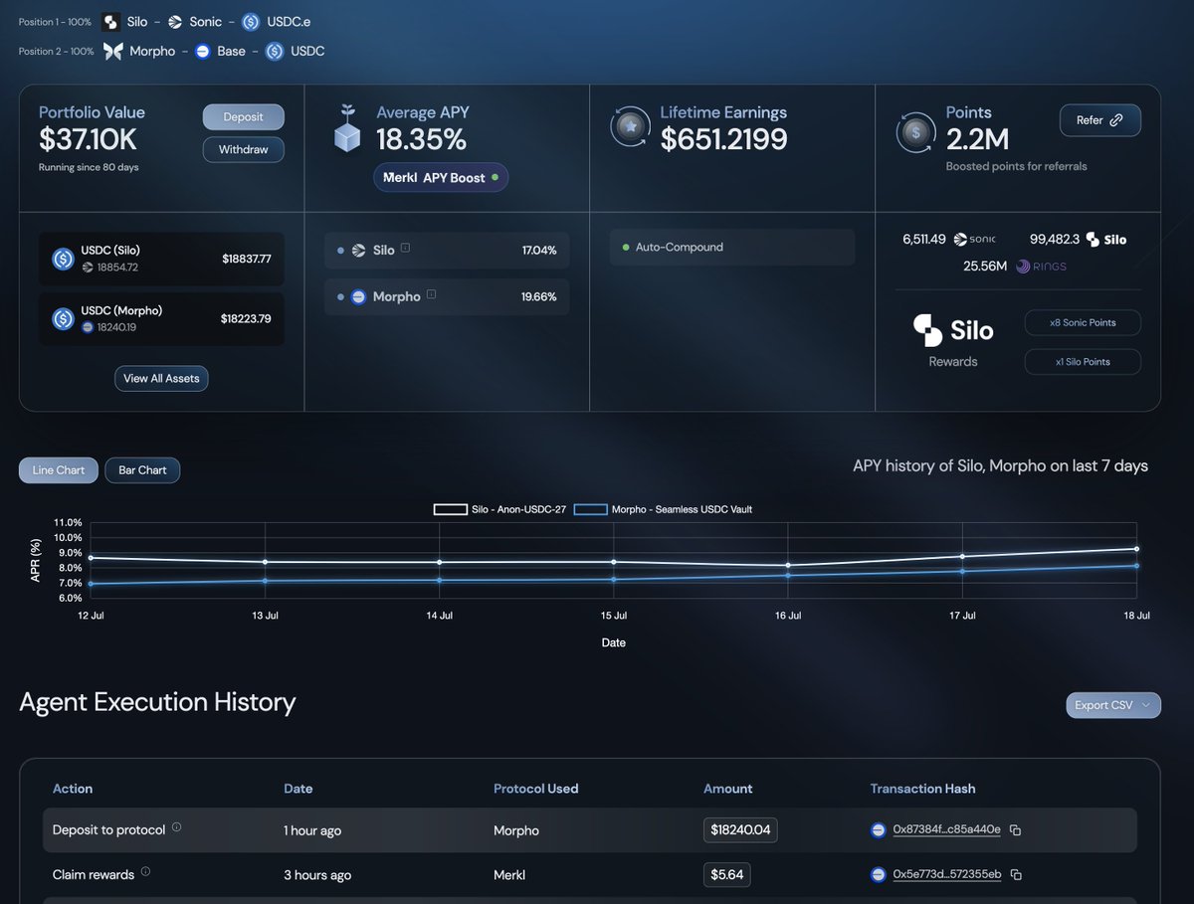
Task: Open transaction link 0x87384f...c85a440e
Action: point(946,829)
